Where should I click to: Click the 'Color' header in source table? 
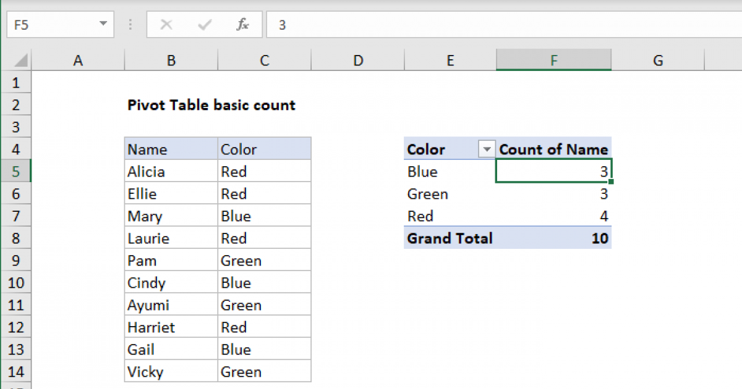click(265, 149)
